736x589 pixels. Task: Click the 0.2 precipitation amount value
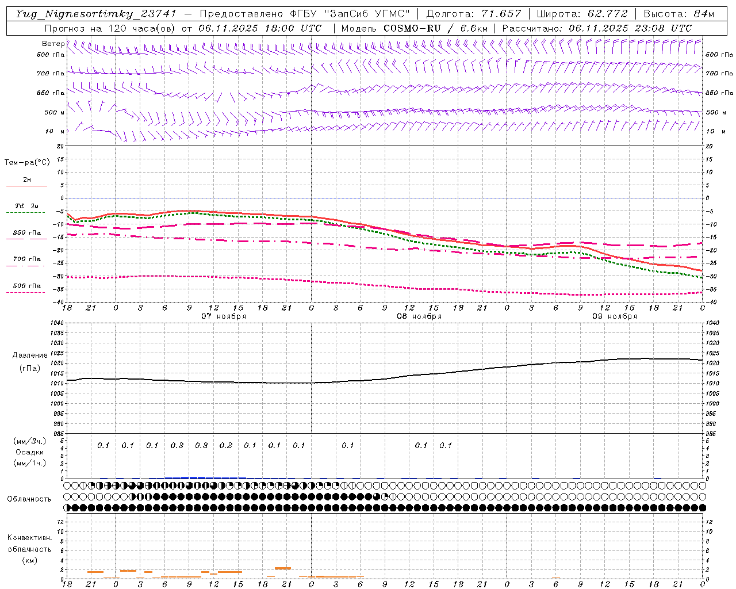(x=226, y=445)
